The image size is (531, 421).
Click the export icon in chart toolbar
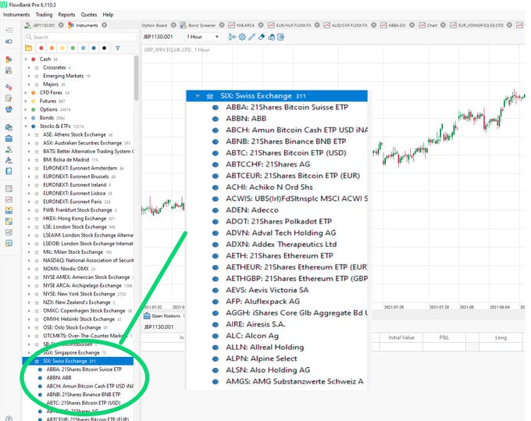coord(281,37)
